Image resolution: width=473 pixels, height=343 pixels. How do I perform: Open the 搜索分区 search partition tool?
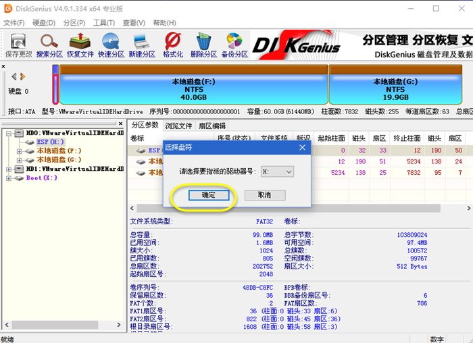point(49,45)
